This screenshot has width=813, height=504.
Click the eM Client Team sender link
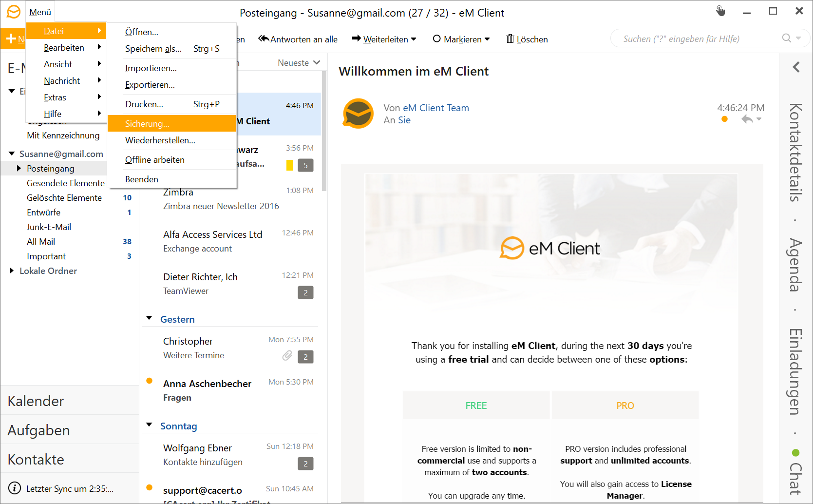pos(436,108)
